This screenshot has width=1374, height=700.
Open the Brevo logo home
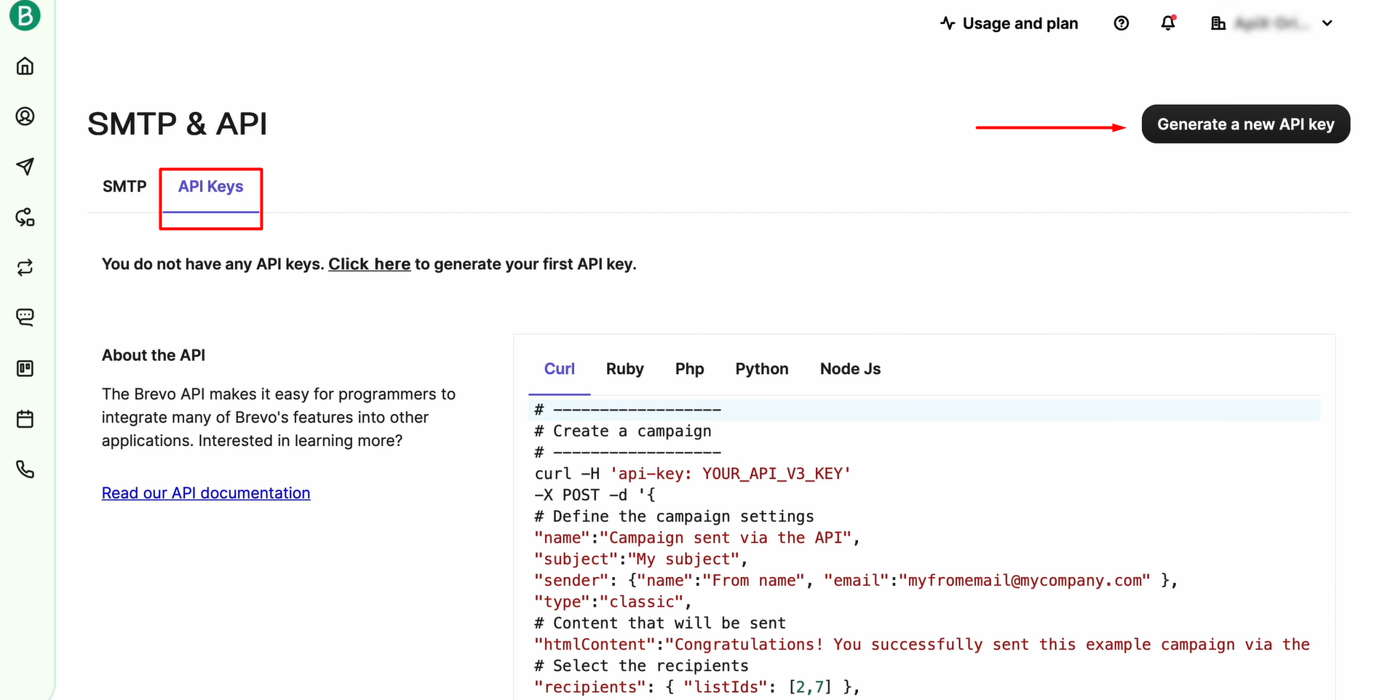[25, 15]
